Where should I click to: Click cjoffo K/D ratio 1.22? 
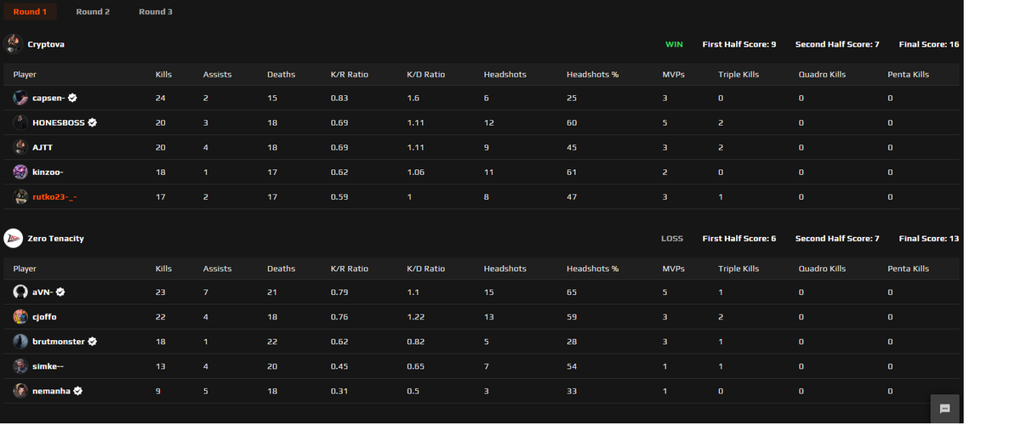click(415, 317)
